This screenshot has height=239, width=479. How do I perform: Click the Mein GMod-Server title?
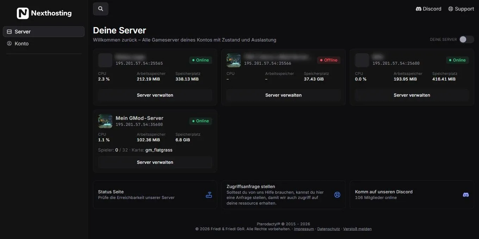[139, 118]
